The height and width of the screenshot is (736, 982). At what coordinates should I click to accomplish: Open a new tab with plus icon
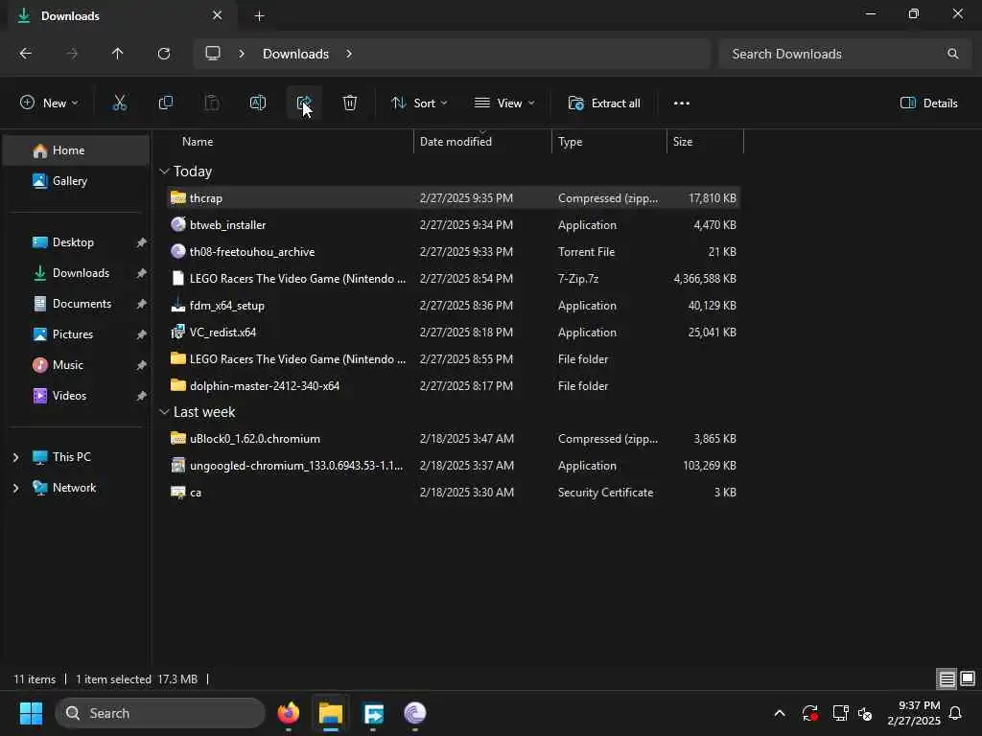pos(259,16)
